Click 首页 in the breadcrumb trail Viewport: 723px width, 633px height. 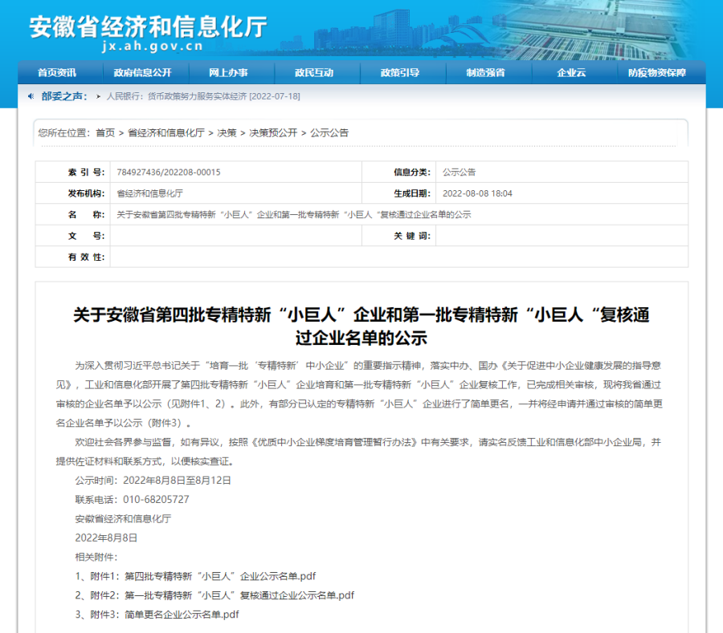(105, 133)
